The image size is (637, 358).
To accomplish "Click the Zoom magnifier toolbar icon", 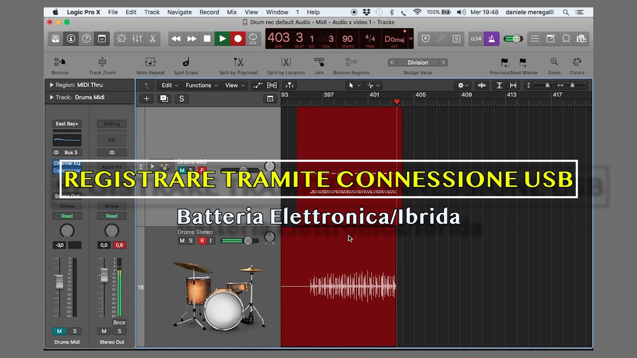I will coord(554,62).
